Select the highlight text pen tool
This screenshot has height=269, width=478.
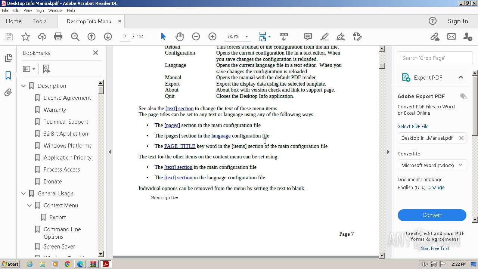pyautogui.click(x=325, y=37)
